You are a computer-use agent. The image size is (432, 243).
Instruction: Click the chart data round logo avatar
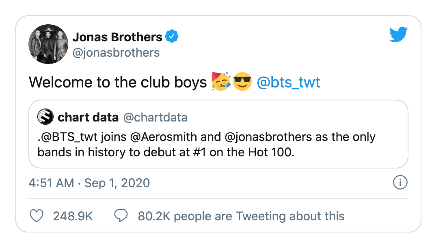tap(45, 117)
